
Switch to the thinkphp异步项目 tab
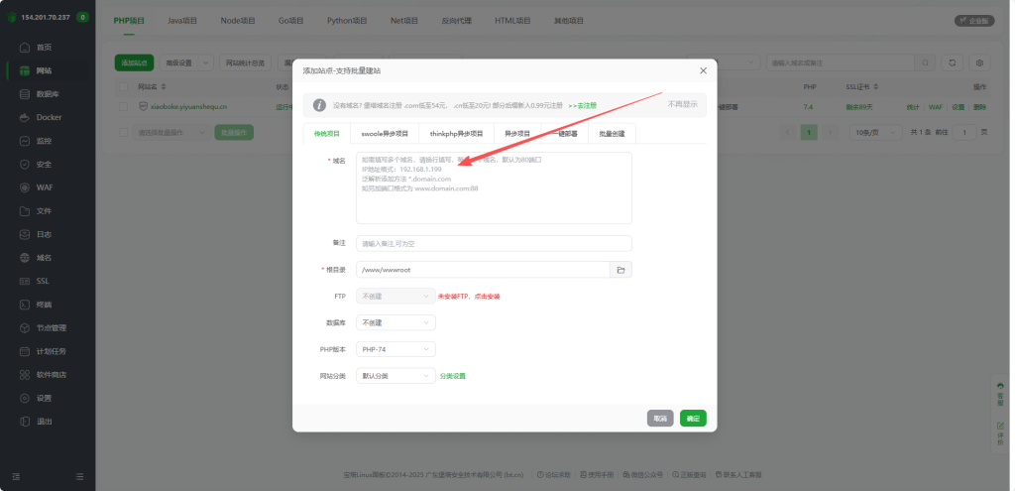tap(456, 133)
